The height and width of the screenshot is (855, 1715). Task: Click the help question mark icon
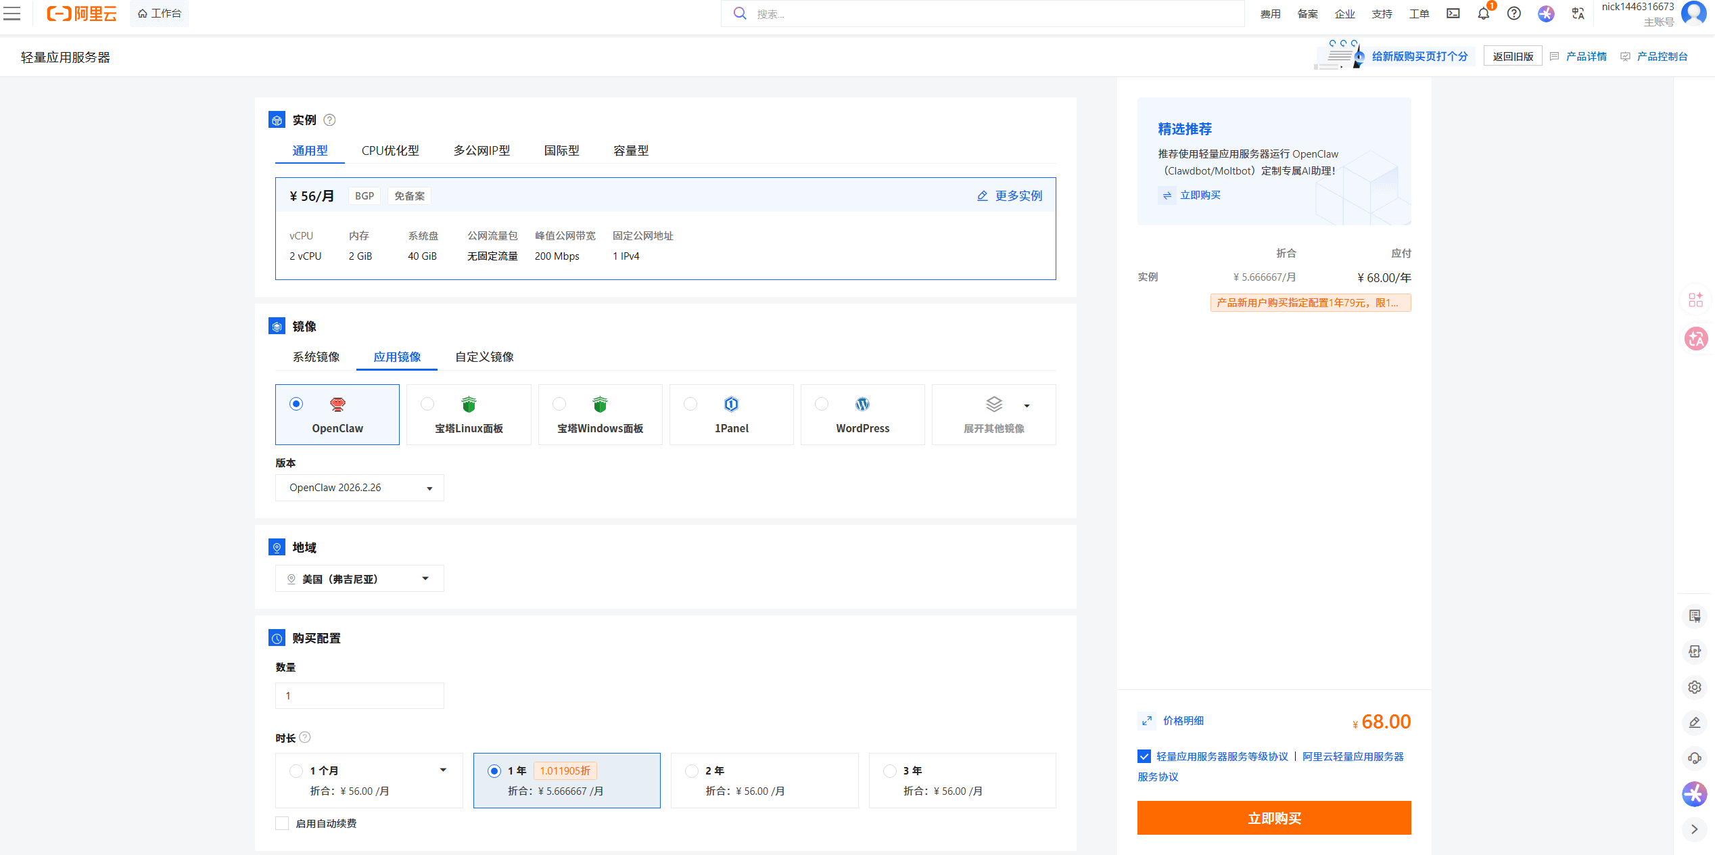[1514, 14]
